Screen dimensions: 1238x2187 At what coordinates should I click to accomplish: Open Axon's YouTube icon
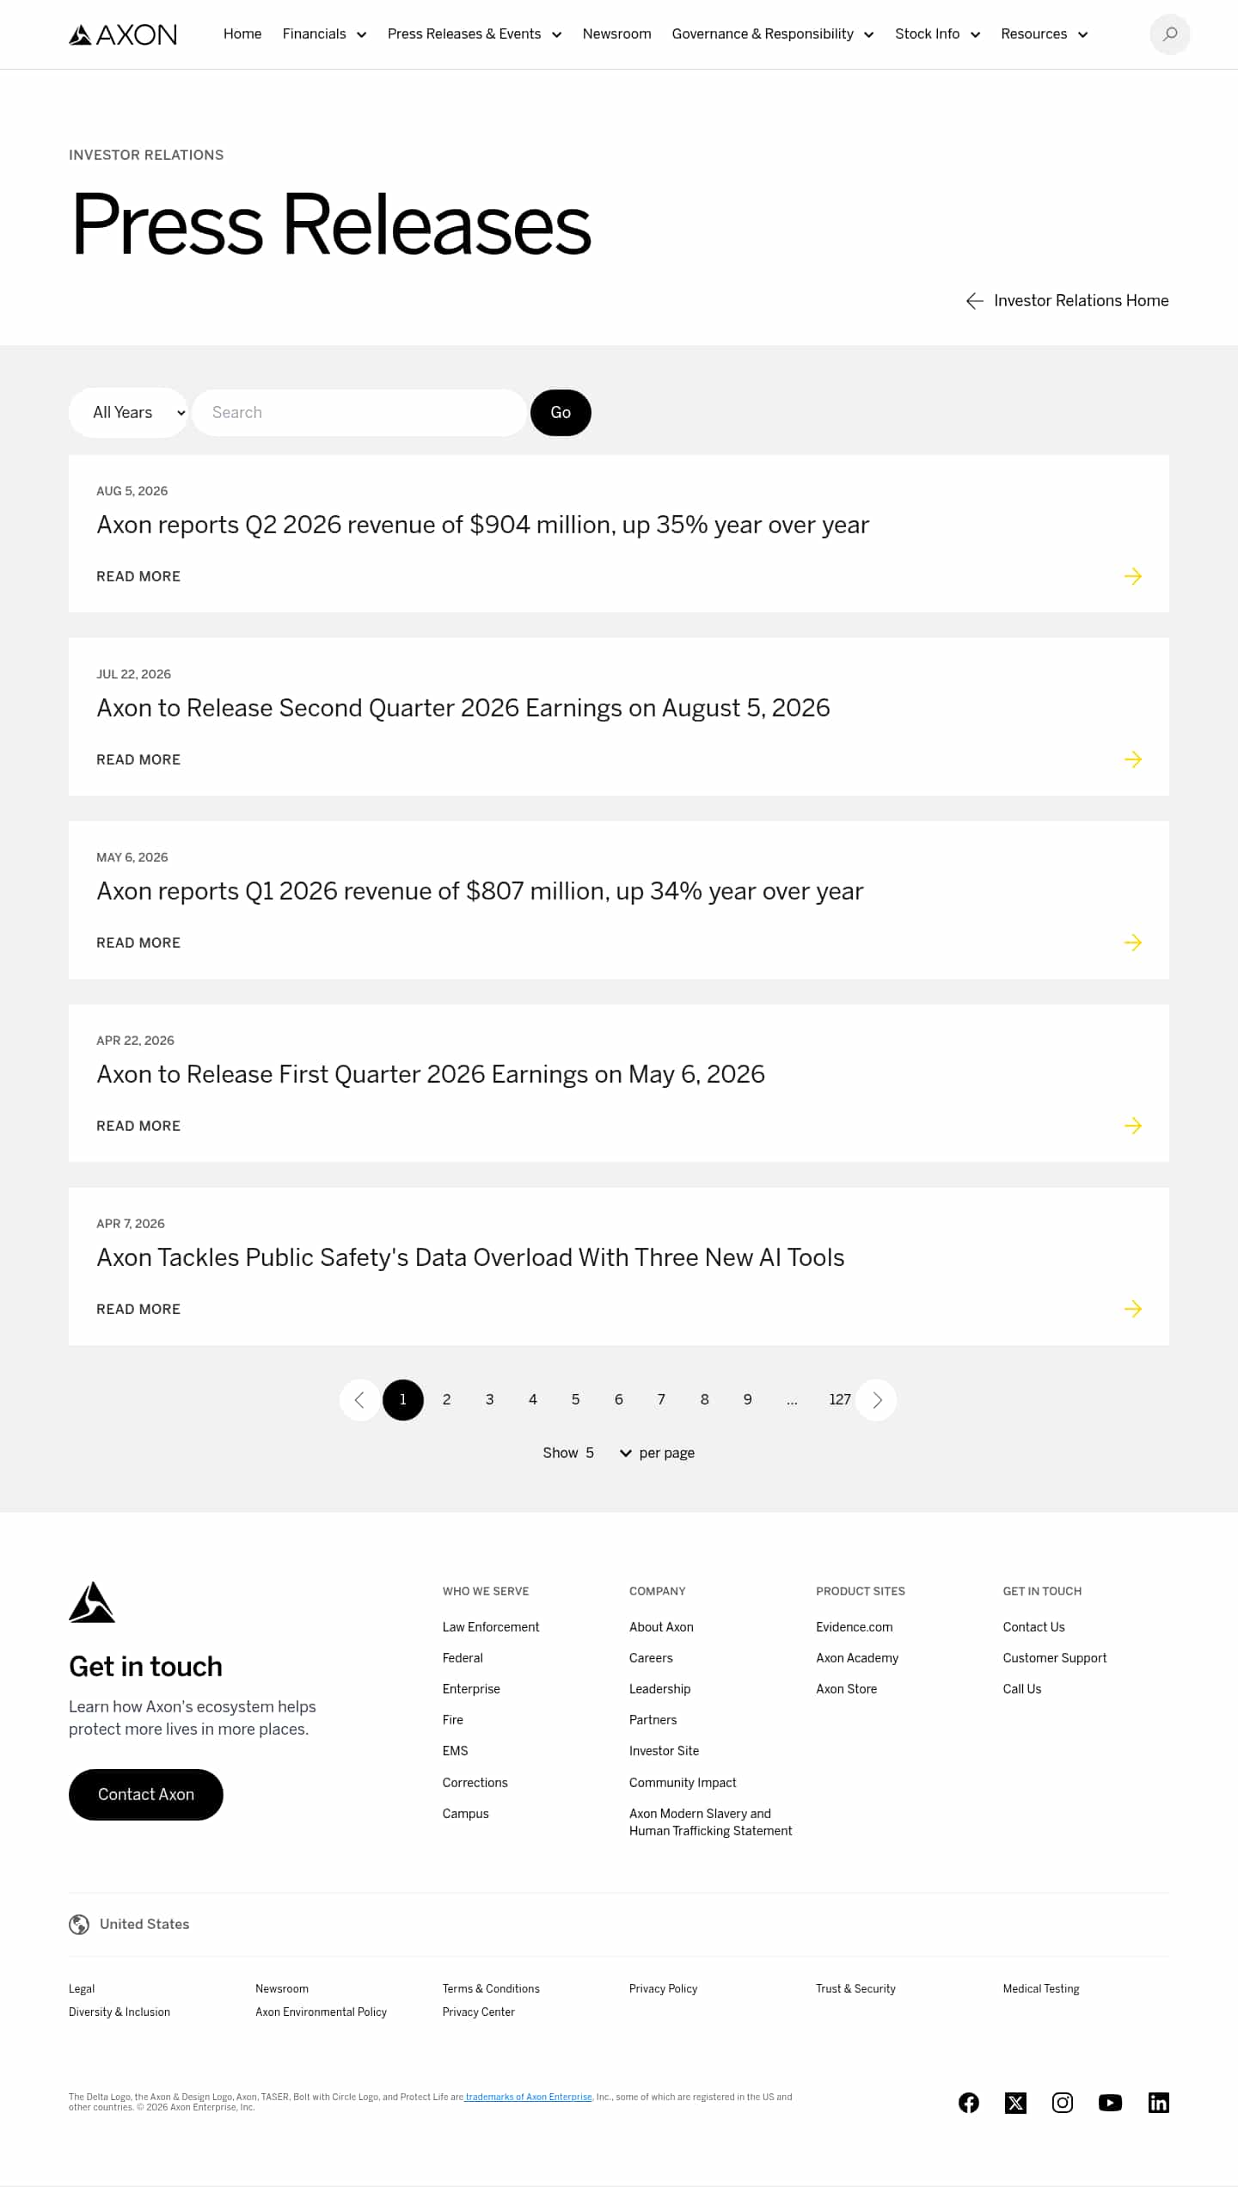click(x=1110, y=2103)
